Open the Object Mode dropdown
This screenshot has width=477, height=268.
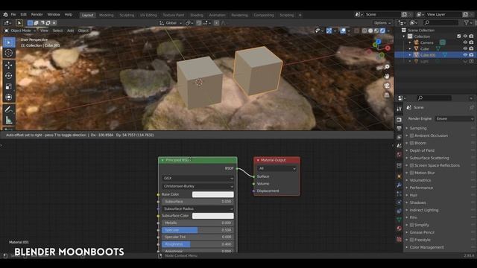click(20, 31)
